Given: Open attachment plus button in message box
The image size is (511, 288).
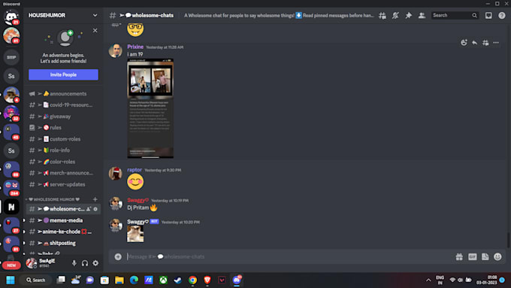Looking at the screenshot, I should [x=118, y=256].
